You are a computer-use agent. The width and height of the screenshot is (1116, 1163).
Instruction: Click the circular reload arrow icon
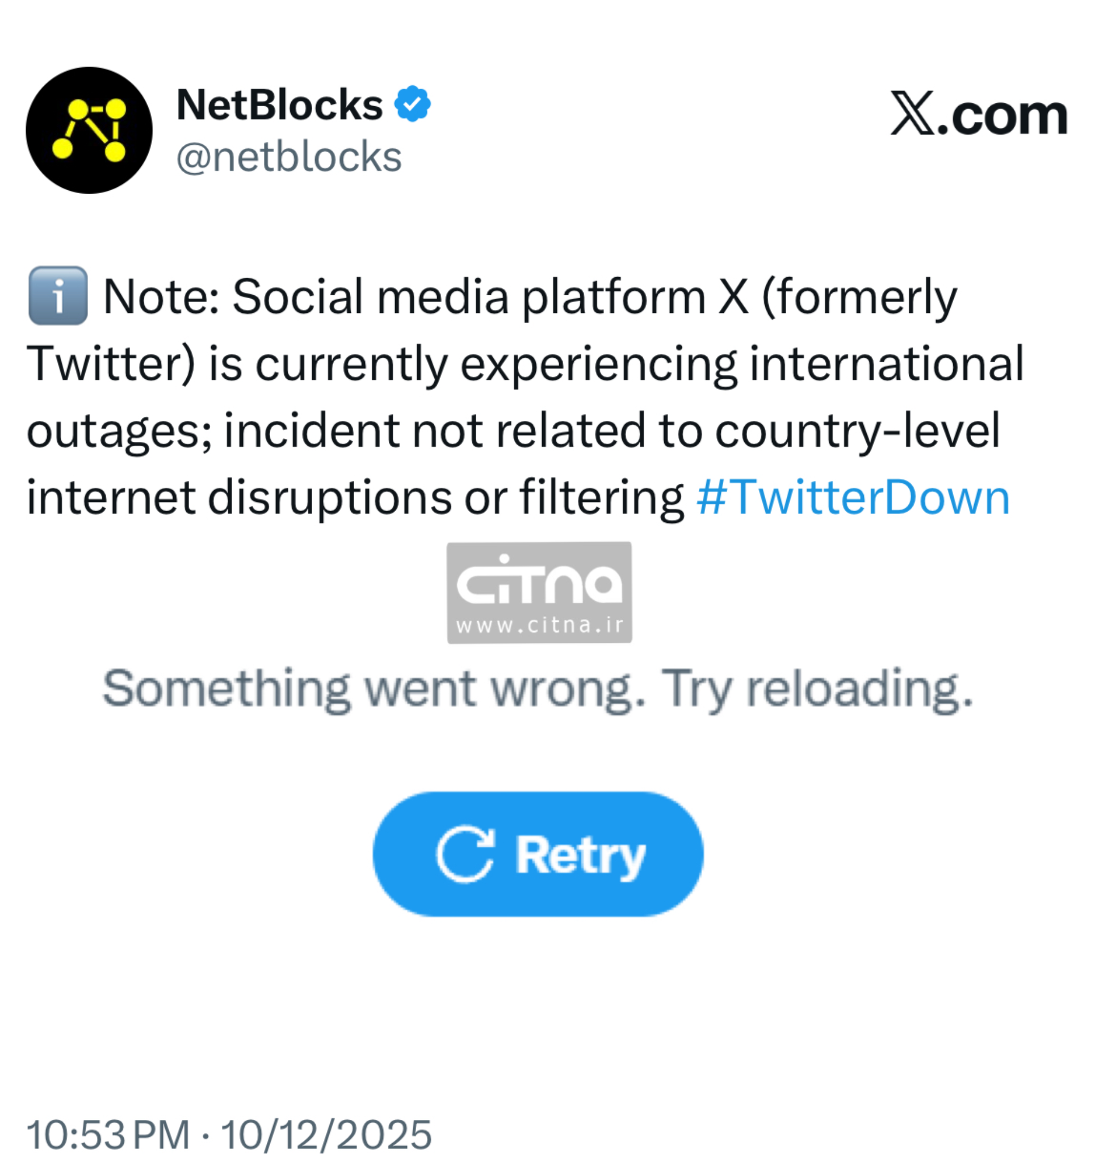(465, 854)
